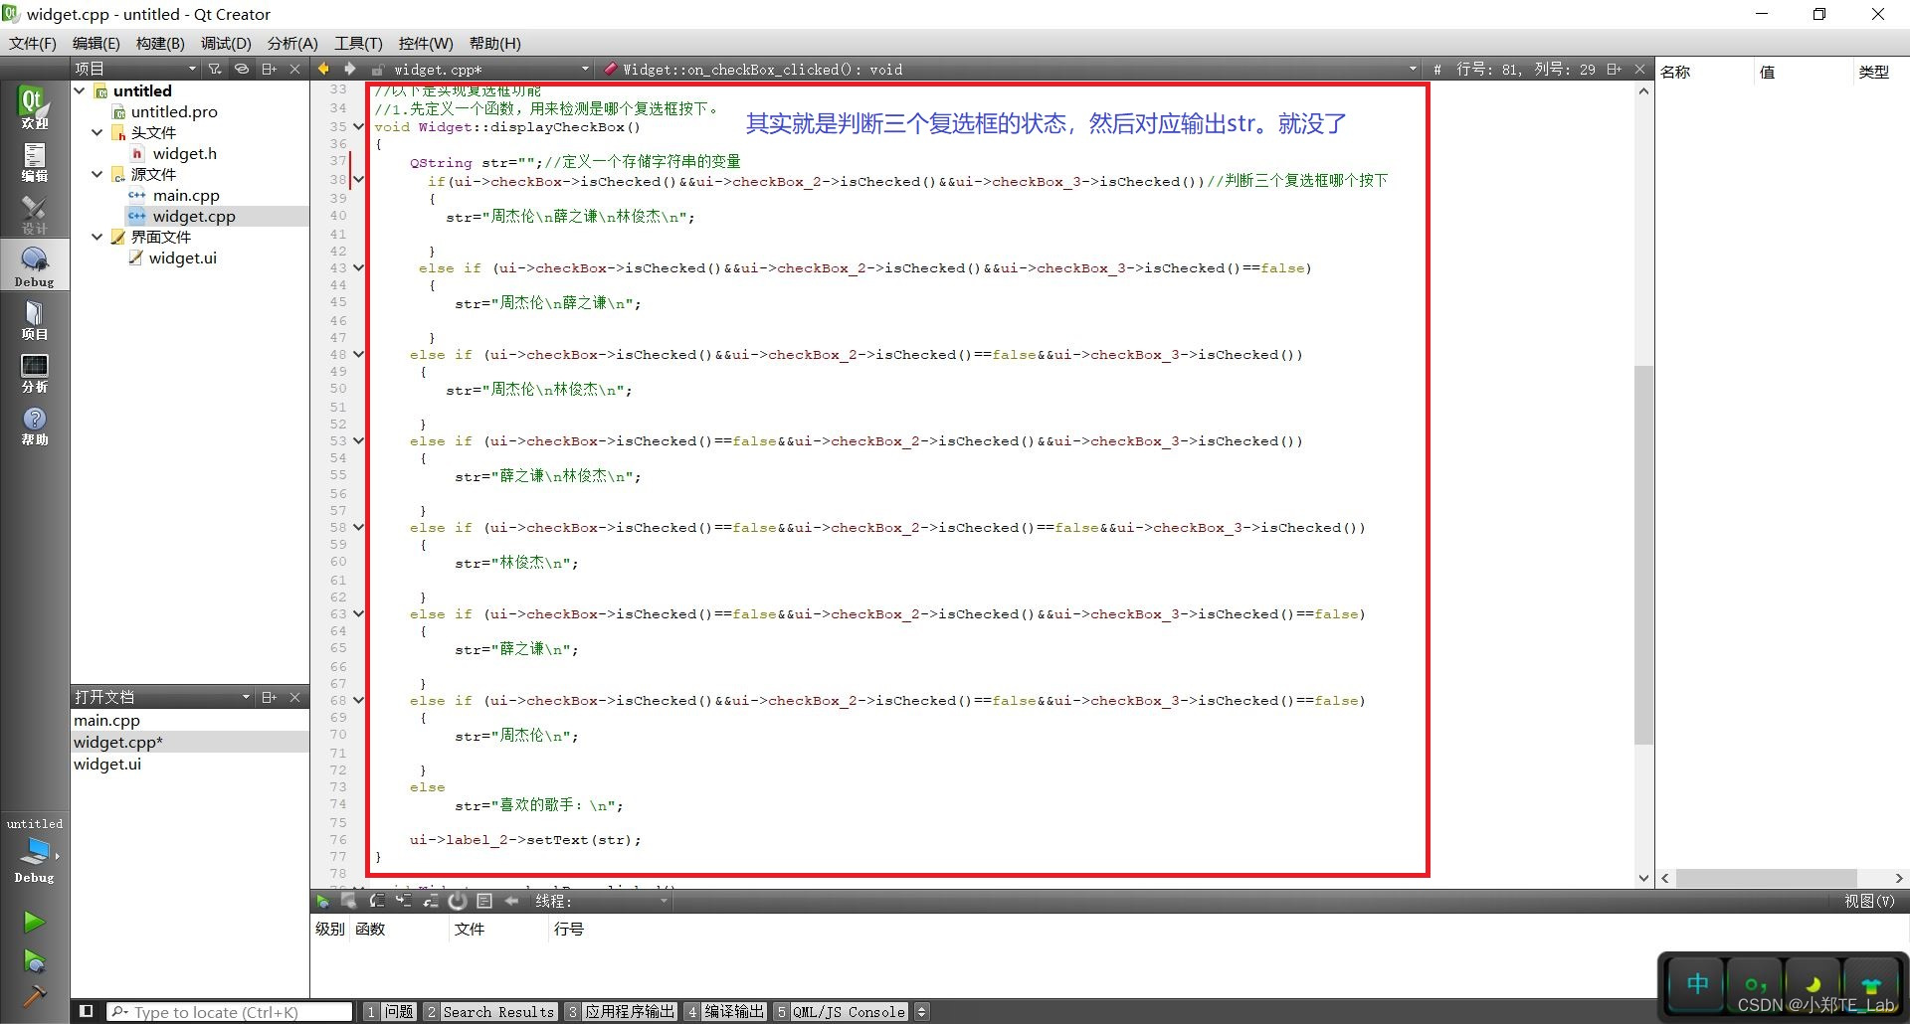Switch to 项目 (Projects) mode in sidebar
This screenshot has height=1024, width=1910.
[x=34, y=320]
